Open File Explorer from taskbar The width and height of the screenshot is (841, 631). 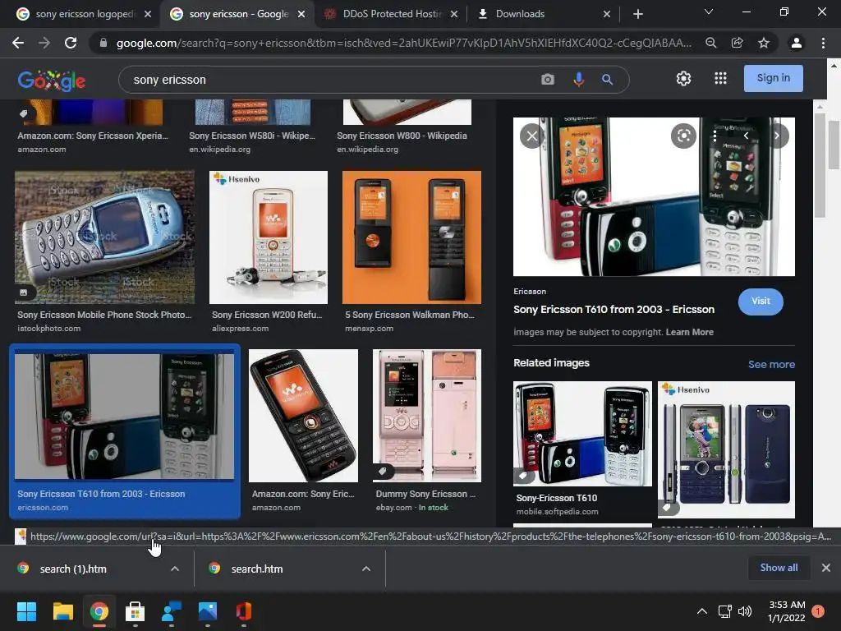click(62, 611)
